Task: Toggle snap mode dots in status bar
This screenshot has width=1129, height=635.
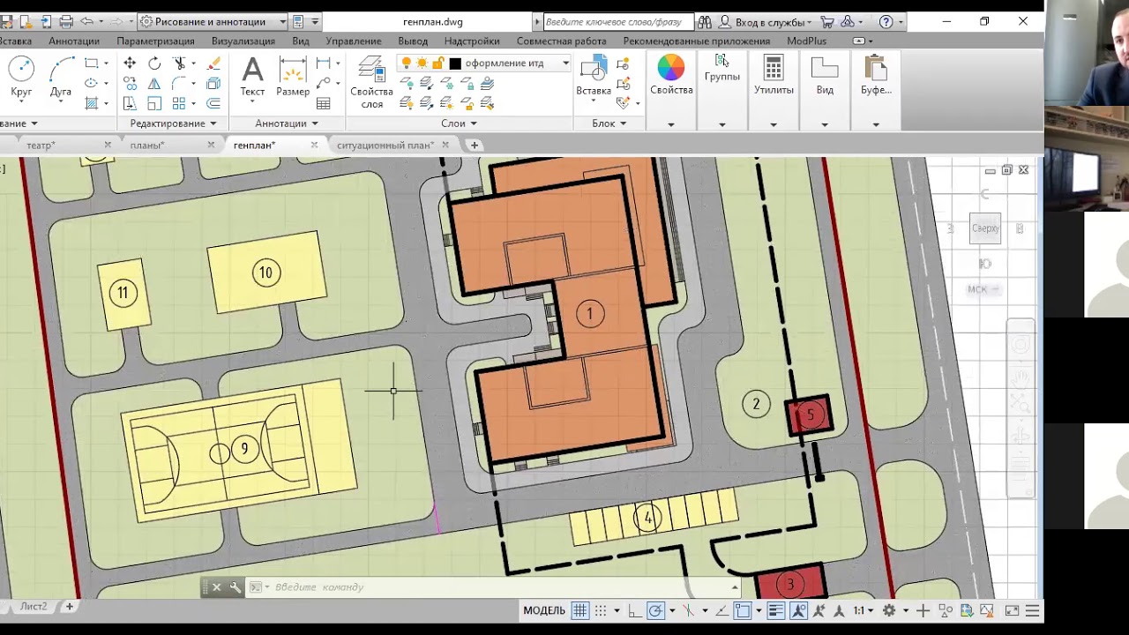Action: pos(602,610)
